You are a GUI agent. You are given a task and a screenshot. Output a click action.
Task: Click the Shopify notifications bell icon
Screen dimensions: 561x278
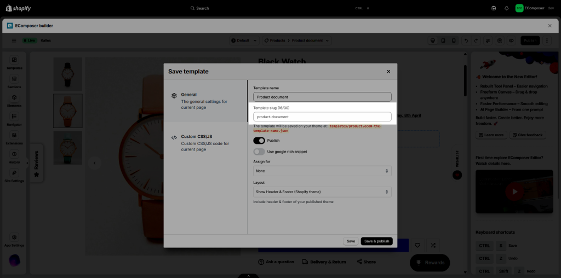coord(506,8)
